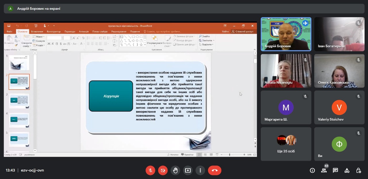Switch to the Конструктор ribbon tab
The width and height of the screenshot is (368, 179).
click(54, 32)
